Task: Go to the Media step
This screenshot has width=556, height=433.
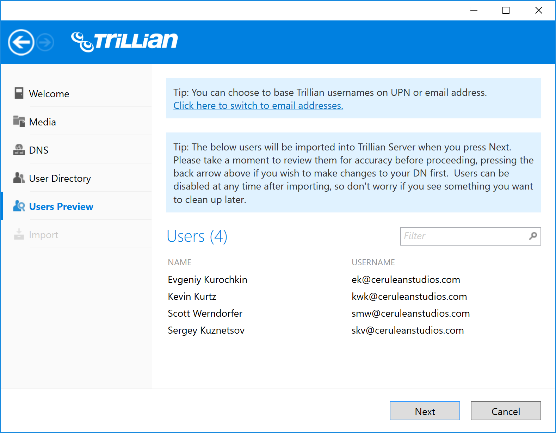Action: pyautogui.click(x=42, y=122)
